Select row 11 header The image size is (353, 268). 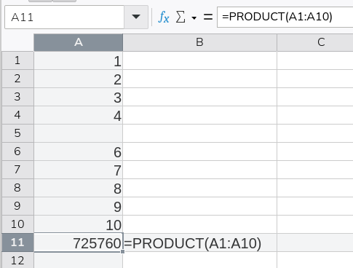(x=17, y=243)
